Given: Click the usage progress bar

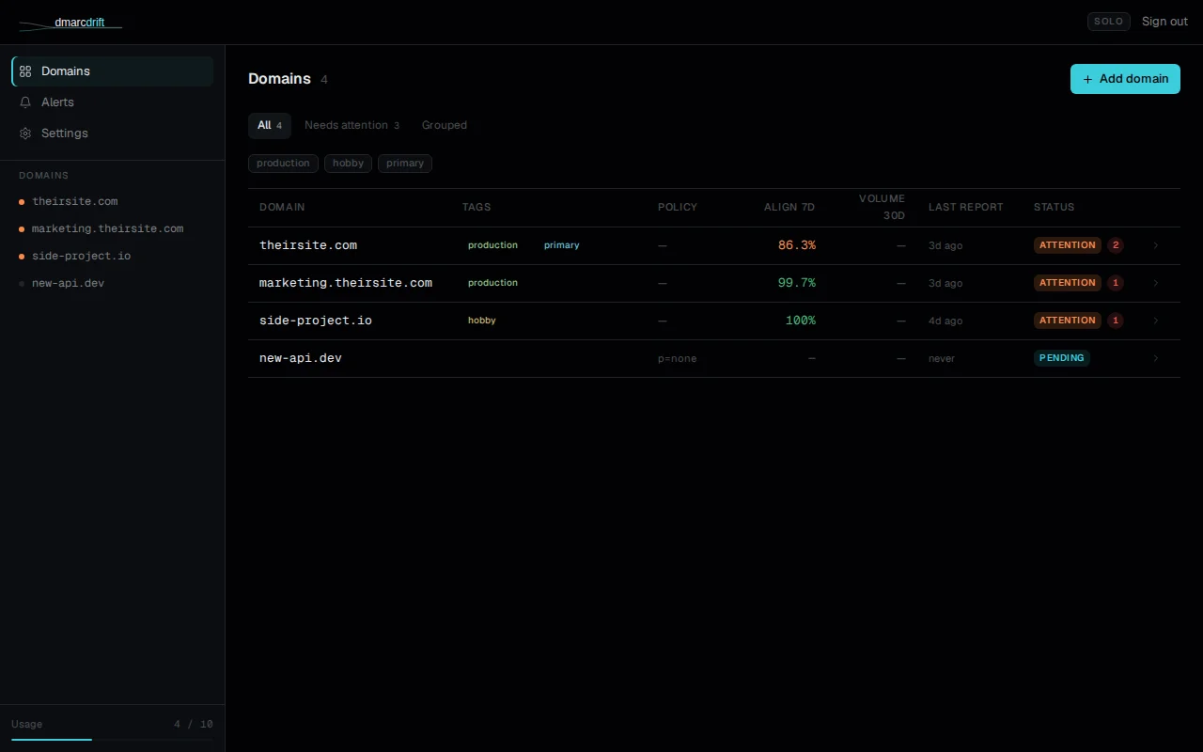Looking at the screenshot, I should [x=113, y=740].
